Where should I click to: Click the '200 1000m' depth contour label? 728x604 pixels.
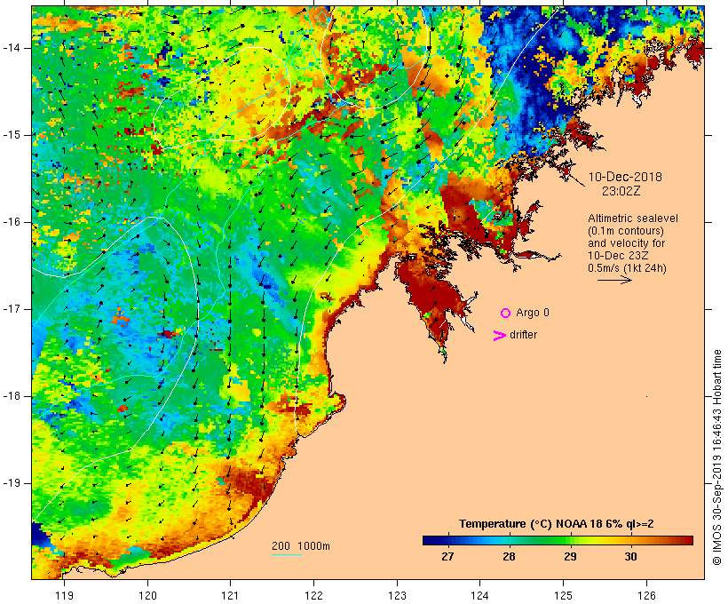point(301,546)
